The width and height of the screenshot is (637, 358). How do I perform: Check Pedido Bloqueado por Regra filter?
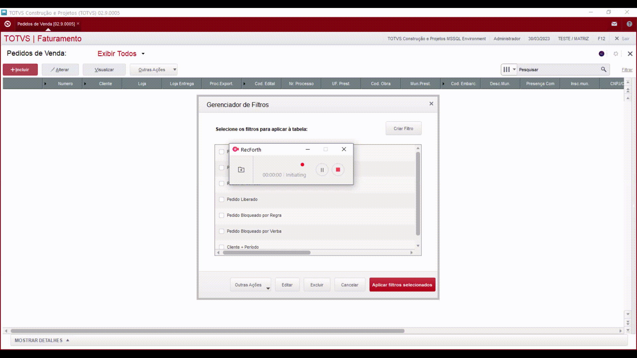(222, 215)
